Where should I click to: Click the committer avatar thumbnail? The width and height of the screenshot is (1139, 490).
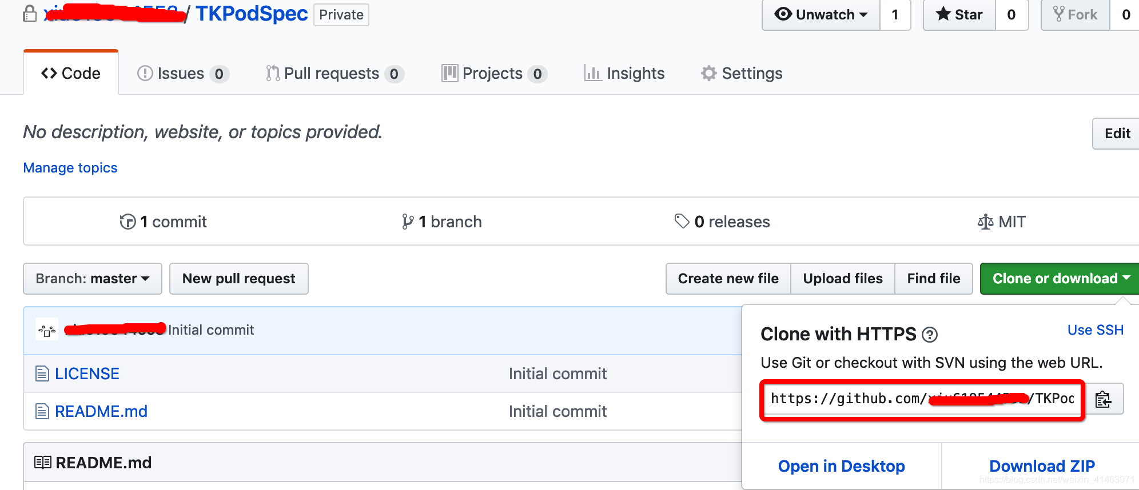click(47, 330)
